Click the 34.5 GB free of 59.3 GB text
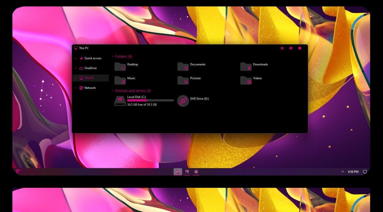This screenshot has width=383, height=212. coord(142,105)
